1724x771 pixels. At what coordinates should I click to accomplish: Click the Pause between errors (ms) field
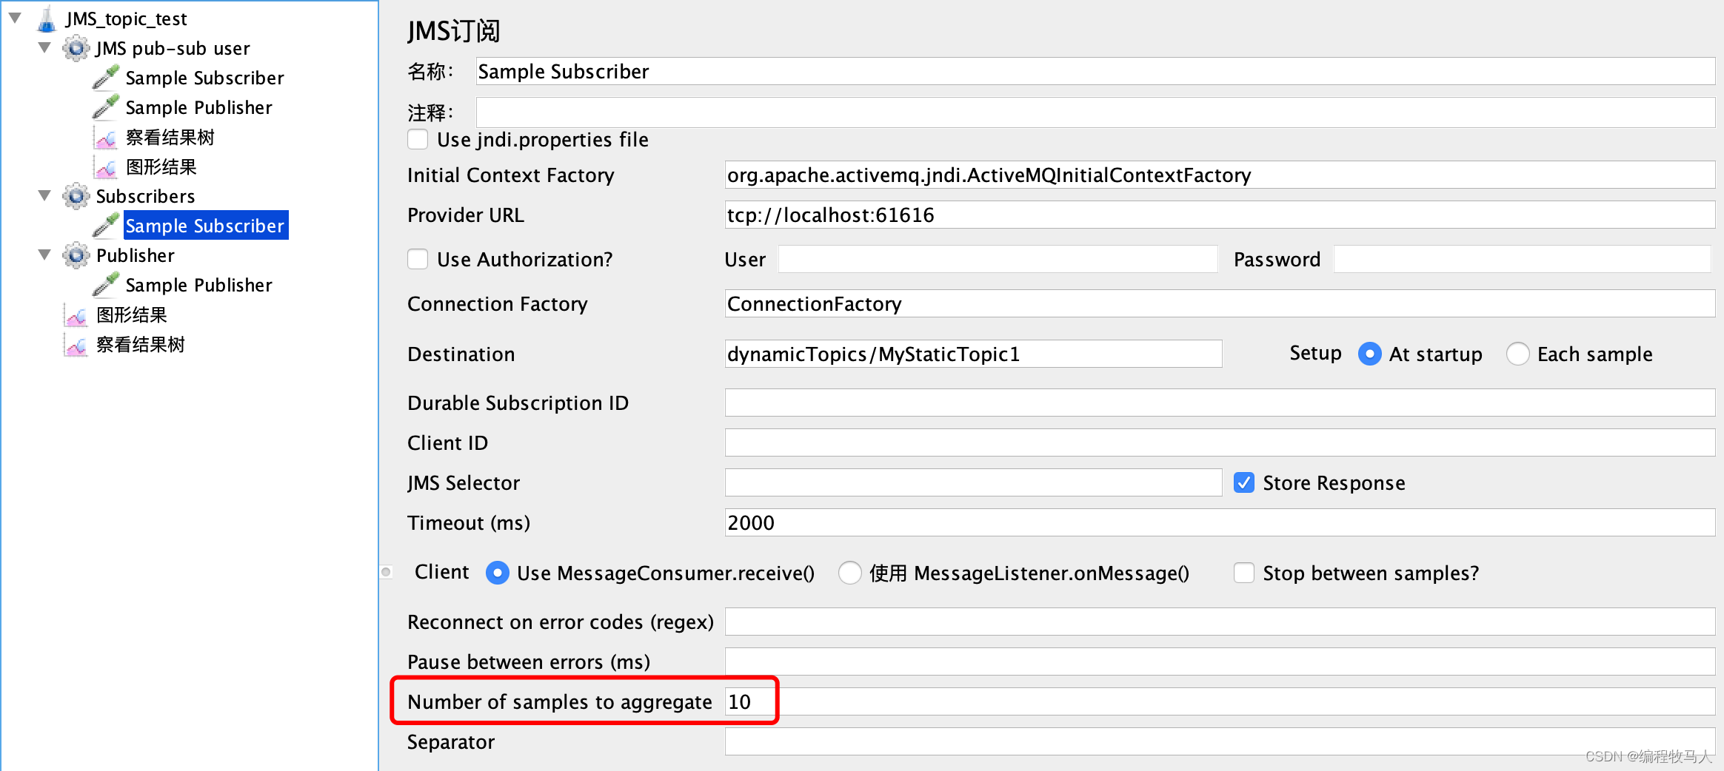click(1220, 661)
